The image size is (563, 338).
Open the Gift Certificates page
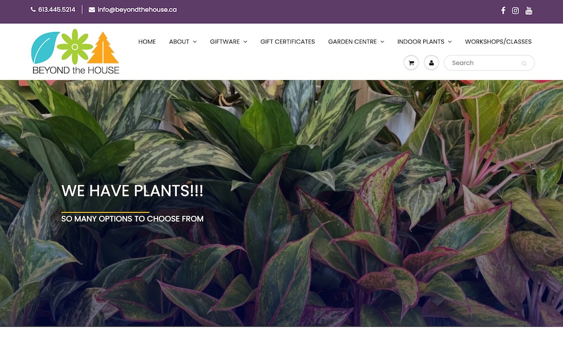(x=288, y=42)
